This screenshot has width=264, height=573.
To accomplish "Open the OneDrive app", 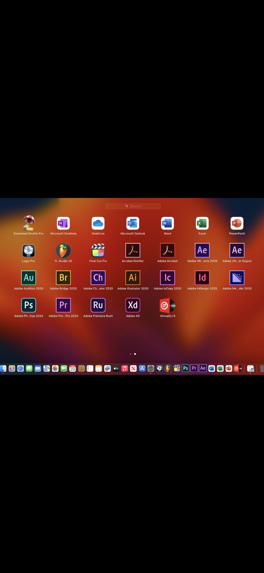I will (x=98, y=223).
